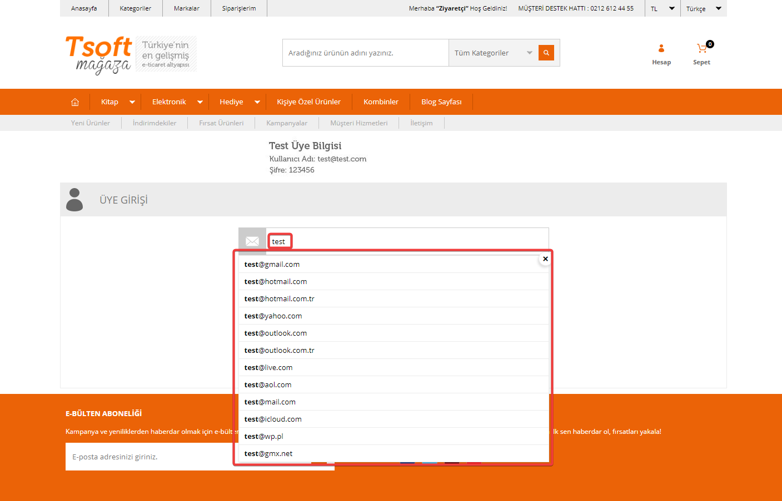Open Siparişlerim in top bar
This screenshot has height=501, width=782.
tap(239, 8)
